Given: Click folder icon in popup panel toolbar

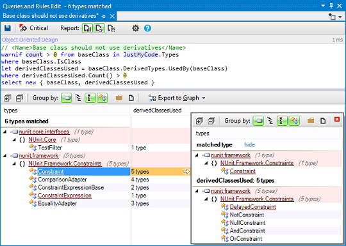Looking at the screenshot, I should (x=311, y=121).
